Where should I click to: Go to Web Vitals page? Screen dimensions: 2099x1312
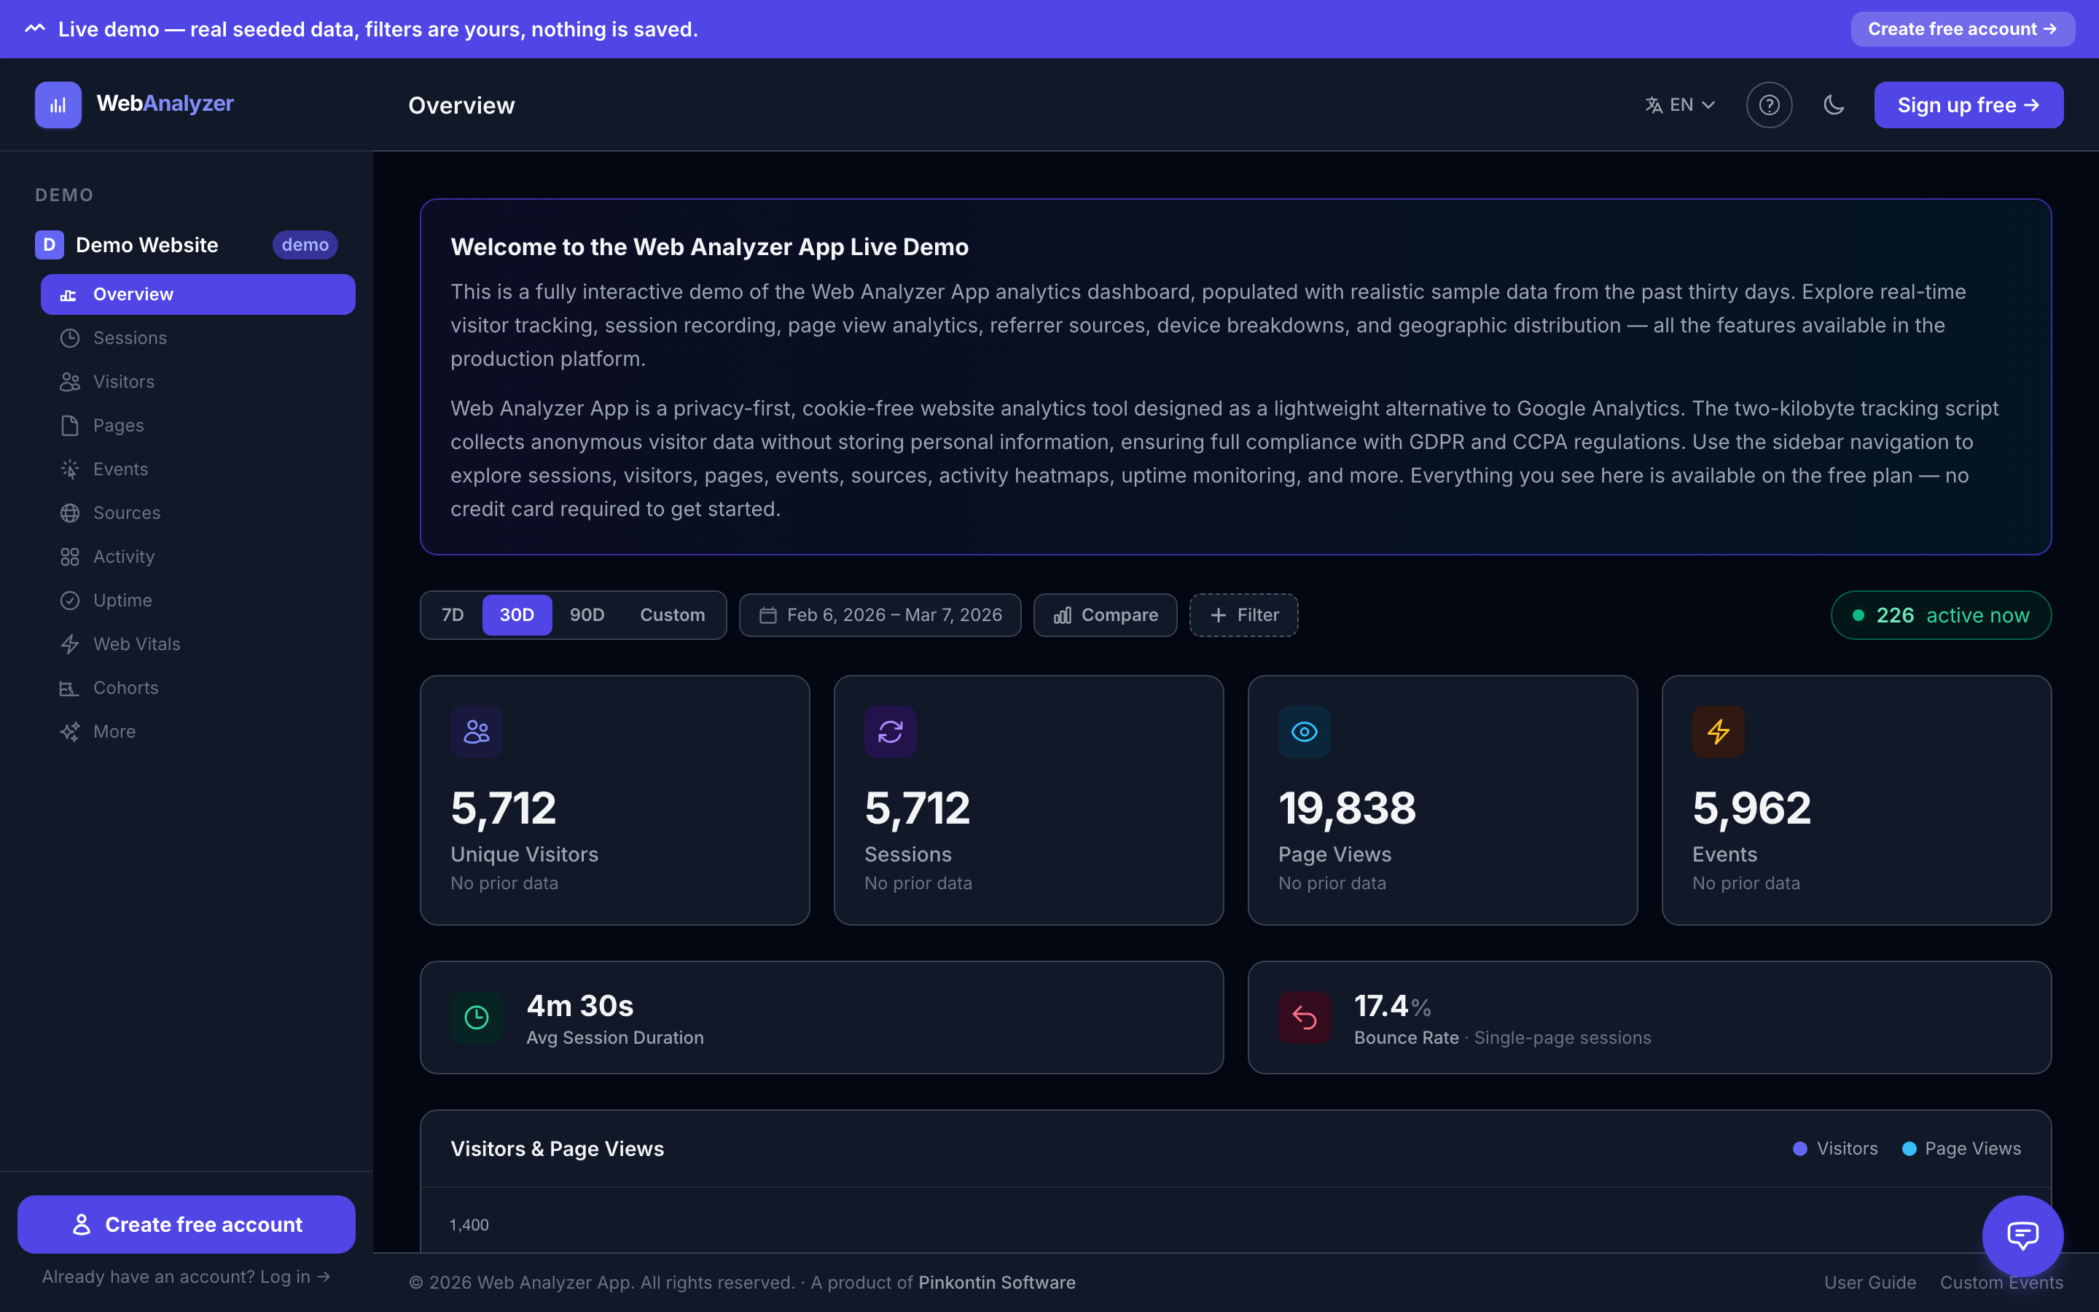tap(136, 644)
